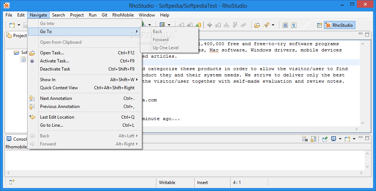Choose Previous Annotation menu entry
The width and height of the screenshot is (376, 191).
(x=85, y=107)
